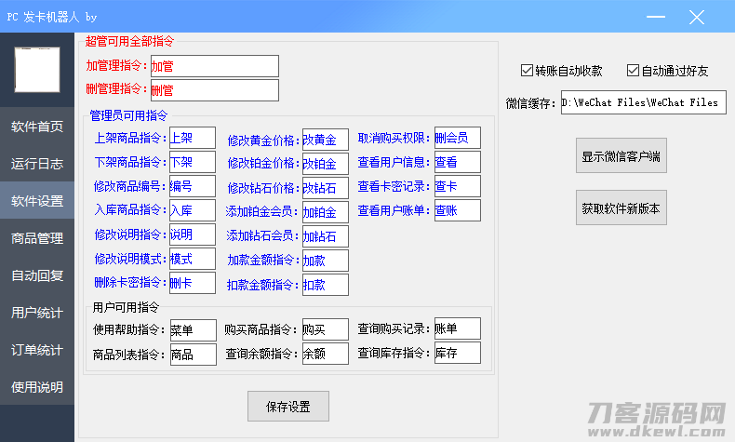Click the white avatar thumbnail in sidebar
Screen dimensions: 735x442
tap(37, 70)
